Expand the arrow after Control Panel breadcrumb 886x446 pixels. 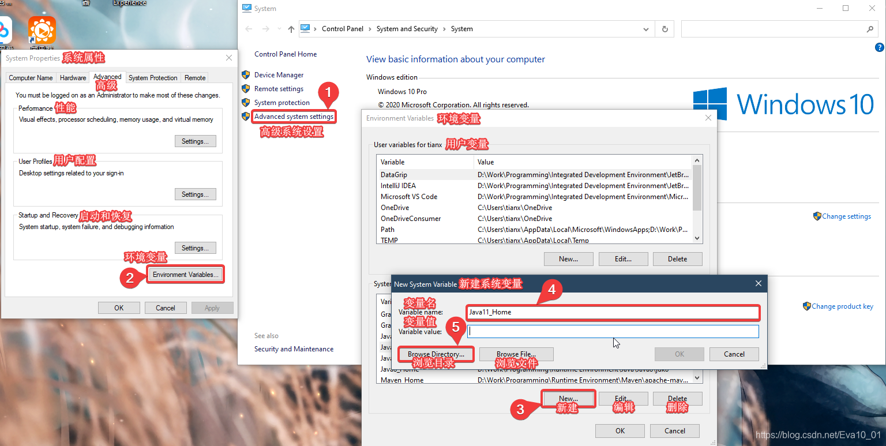(x=370, y=29)
